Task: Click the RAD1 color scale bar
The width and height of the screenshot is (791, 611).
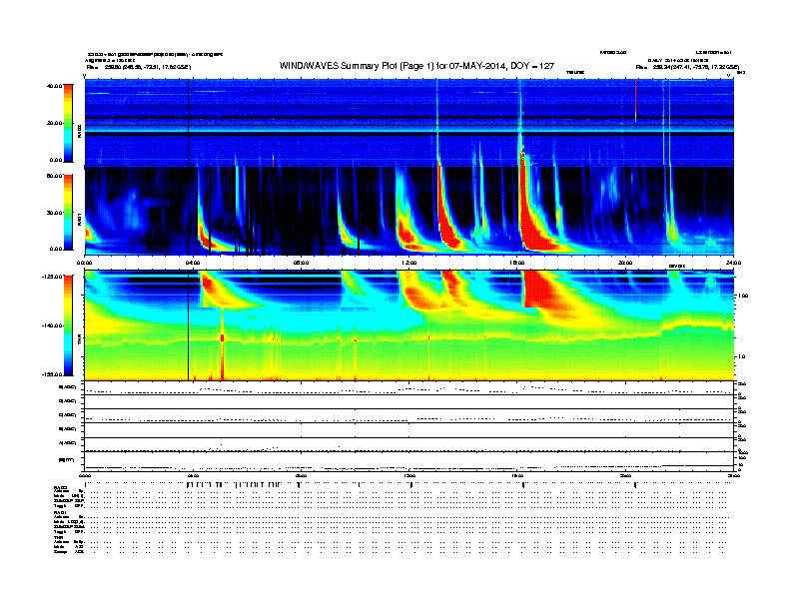Action: coord(68,212)
